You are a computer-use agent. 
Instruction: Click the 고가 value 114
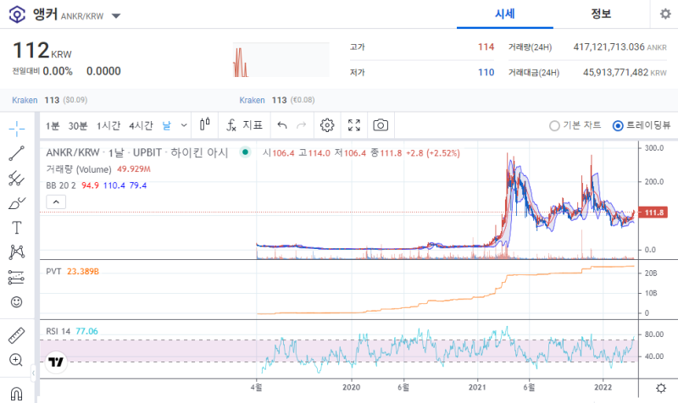[486, 47]
